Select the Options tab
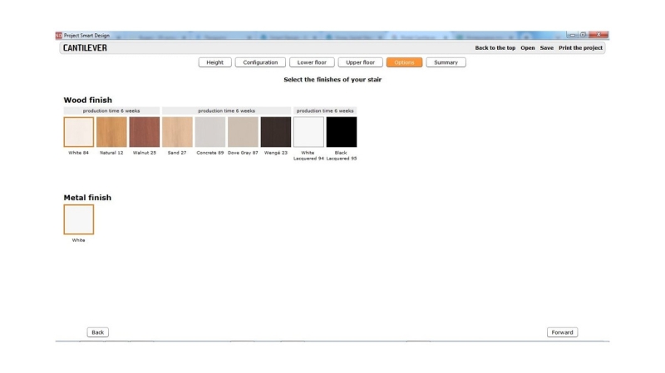Screen dimensions: 665x373 (404, 62)
